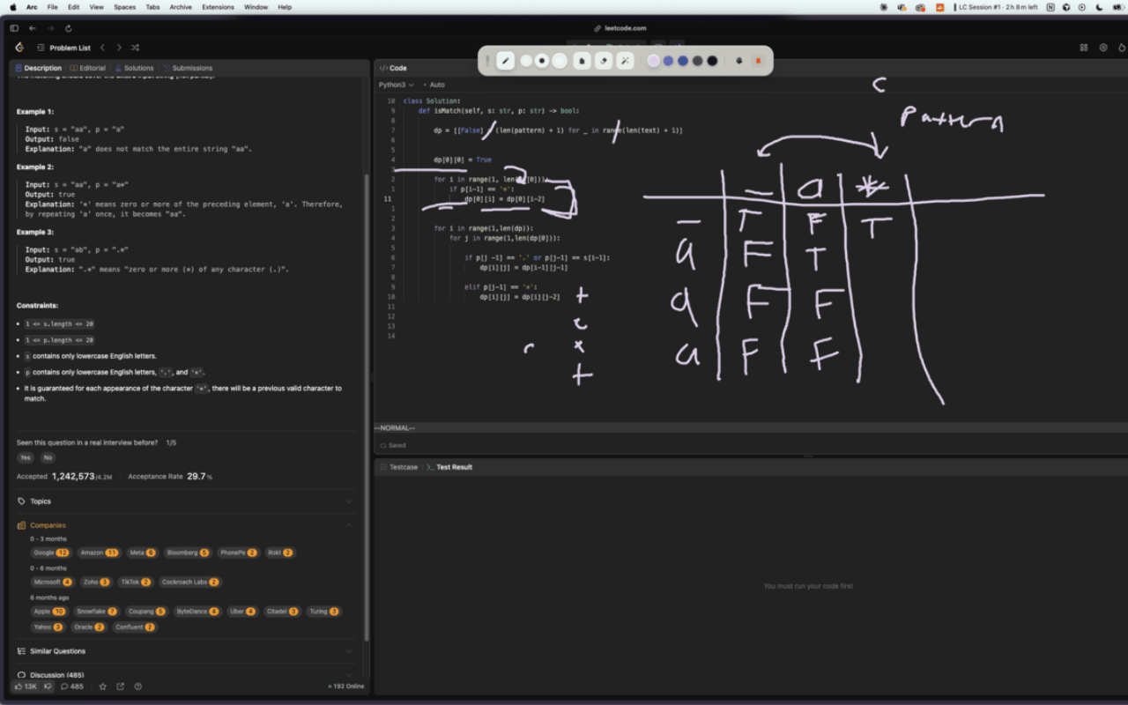Switch to the Testcase tab

(x=399, y=467)
